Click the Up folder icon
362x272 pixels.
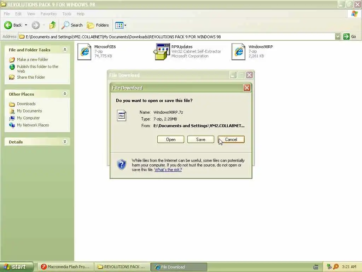53,25
